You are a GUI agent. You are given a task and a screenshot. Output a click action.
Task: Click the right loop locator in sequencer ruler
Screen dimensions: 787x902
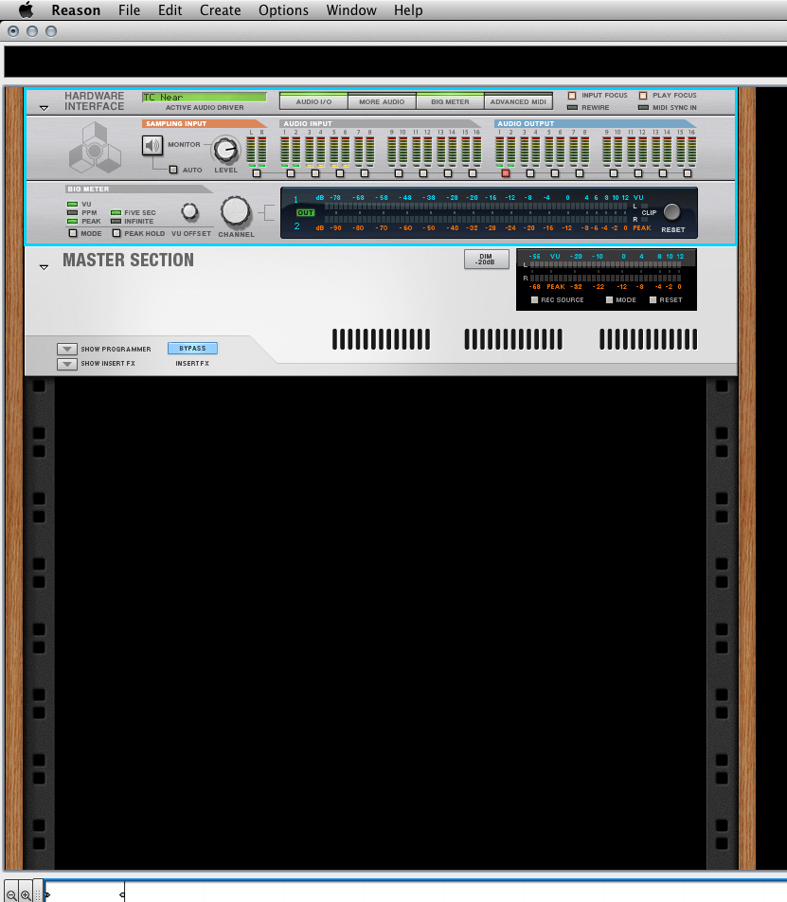point(122,894)
